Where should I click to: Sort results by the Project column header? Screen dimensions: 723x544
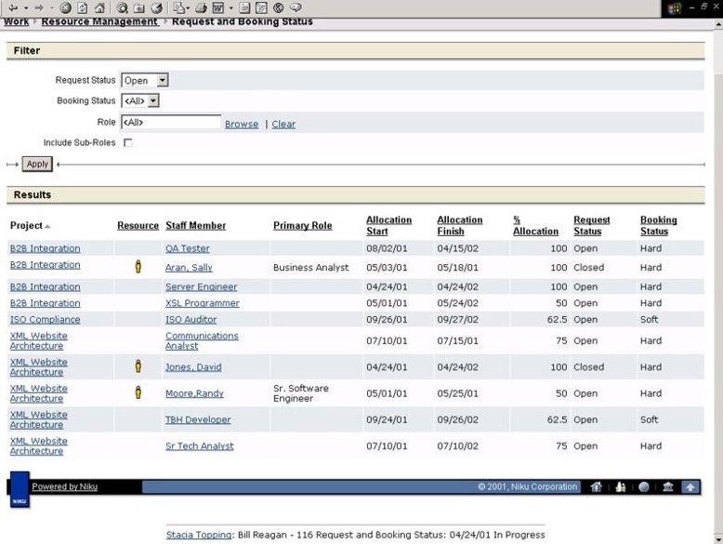coord(26,226)
